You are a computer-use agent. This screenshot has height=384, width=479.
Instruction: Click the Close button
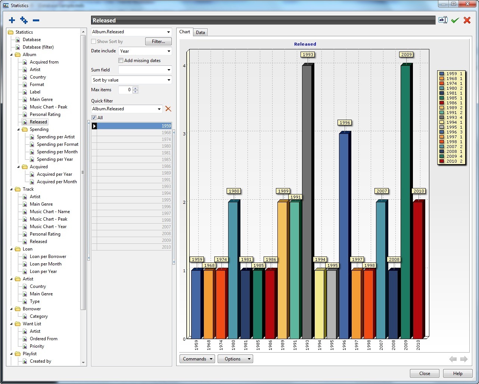click(424, 374)
